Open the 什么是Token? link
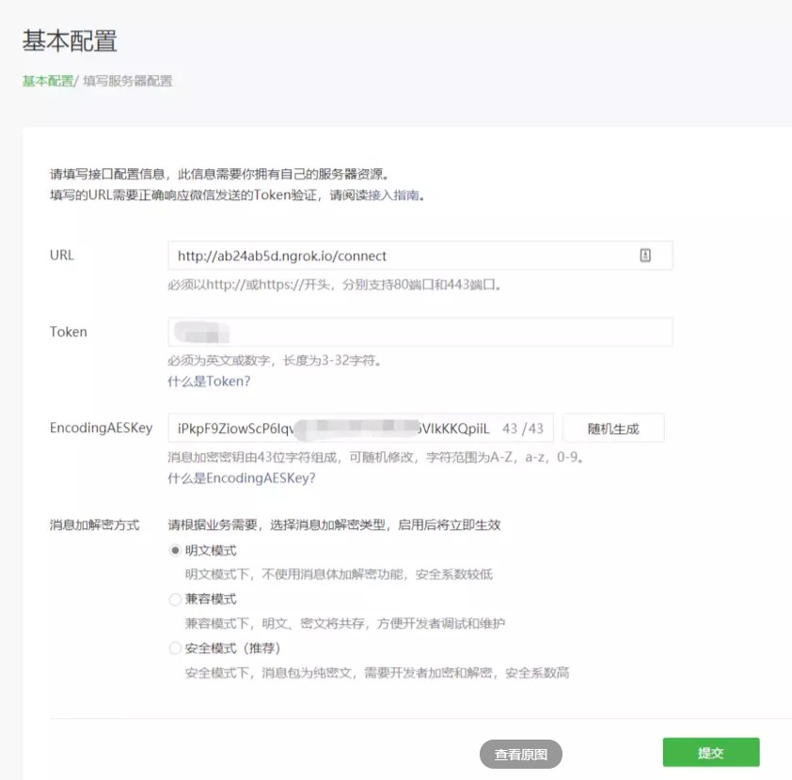The height and width of the screenshot is (780, 792). (209, 382)
